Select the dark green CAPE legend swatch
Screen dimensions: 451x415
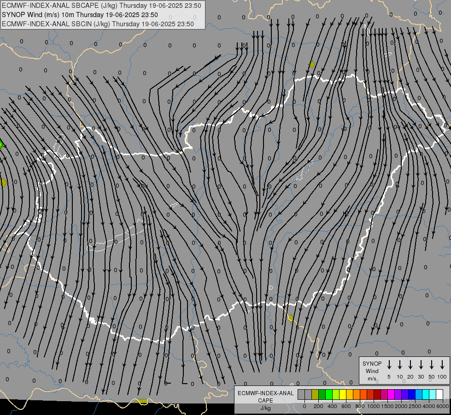tap(322, 394)
